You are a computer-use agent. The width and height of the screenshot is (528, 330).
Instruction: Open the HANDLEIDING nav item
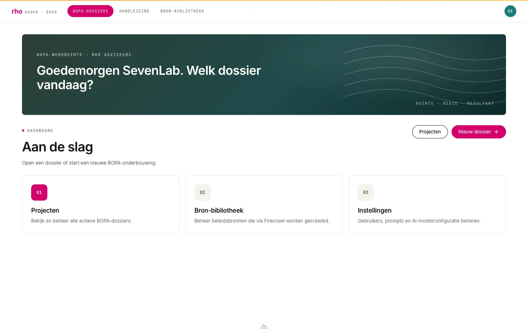134,11
